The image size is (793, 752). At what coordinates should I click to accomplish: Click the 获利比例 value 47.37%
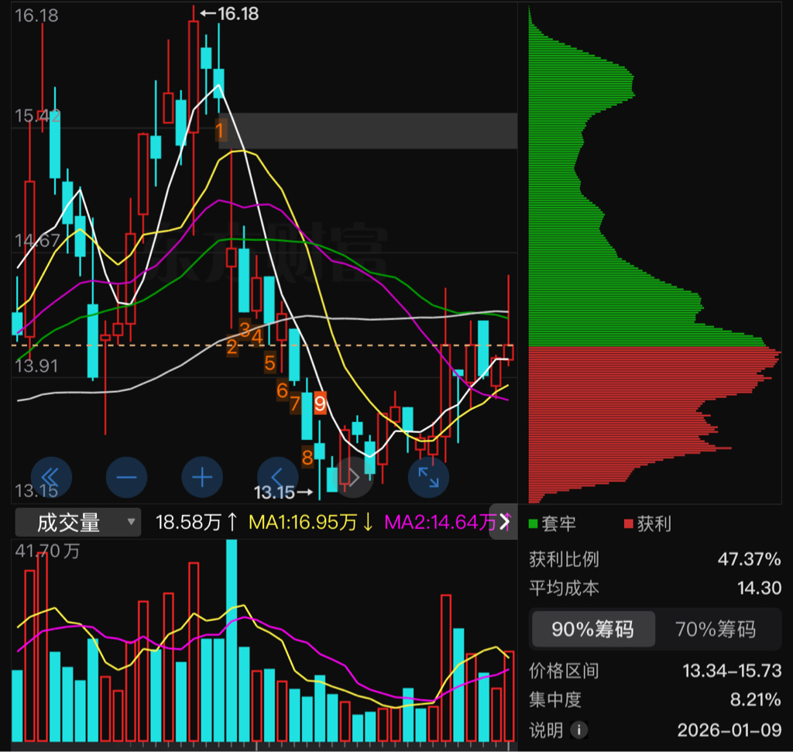[x=749, y=559]
